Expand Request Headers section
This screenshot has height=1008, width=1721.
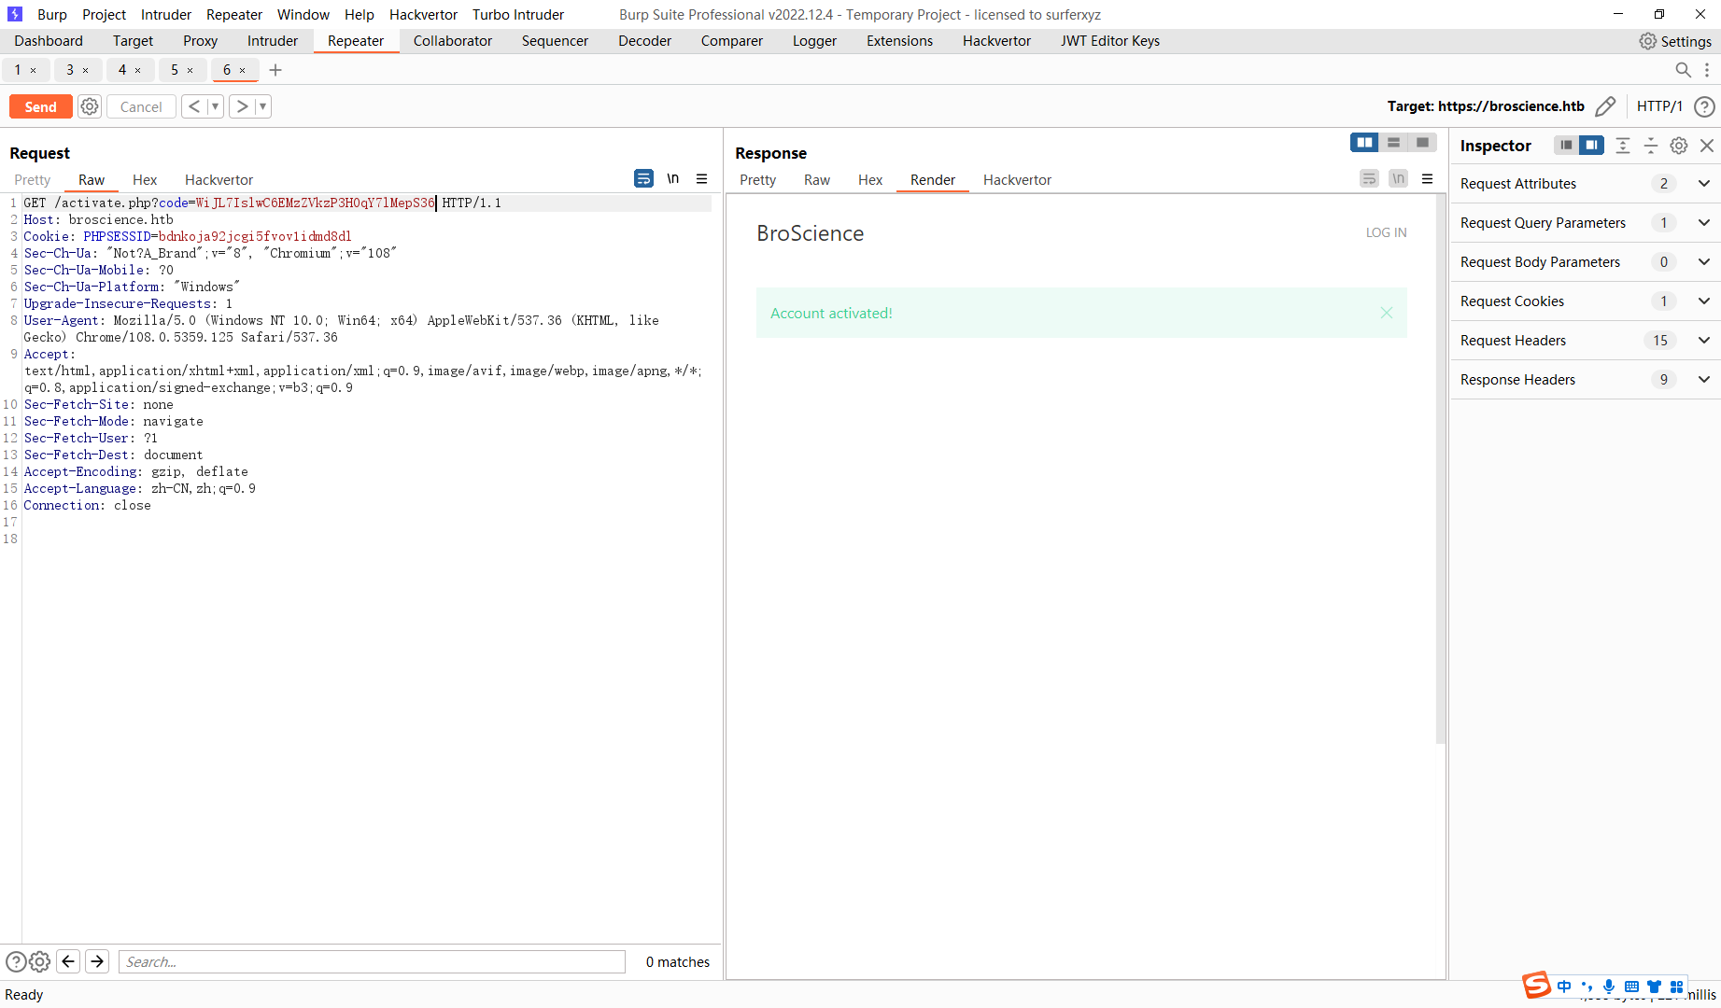coord(1586,341)
